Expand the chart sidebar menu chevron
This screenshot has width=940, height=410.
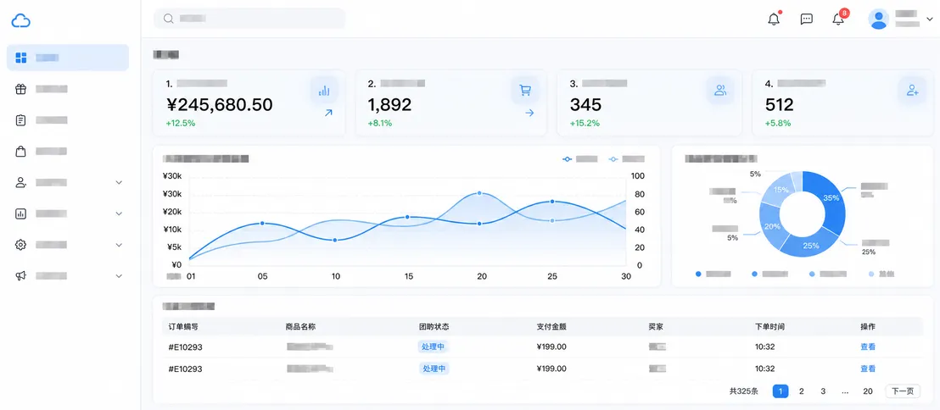coord(119,213)
